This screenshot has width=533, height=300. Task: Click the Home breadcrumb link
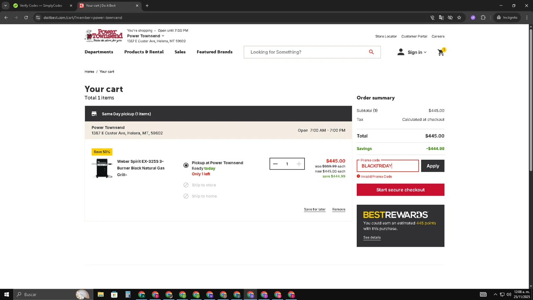point(89,71)
